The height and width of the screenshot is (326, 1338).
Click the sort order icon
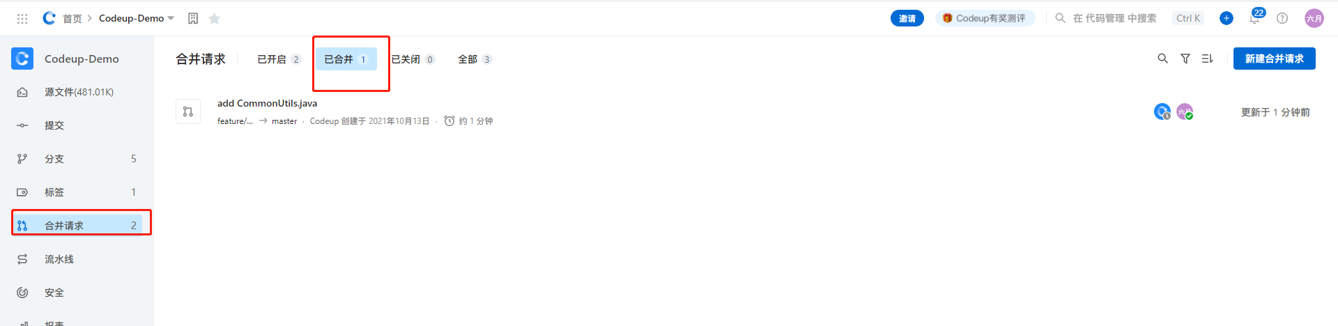[1208, 59]
